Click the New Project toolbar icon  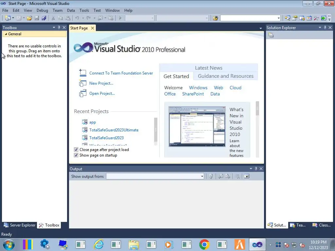[x=8, y=18]
